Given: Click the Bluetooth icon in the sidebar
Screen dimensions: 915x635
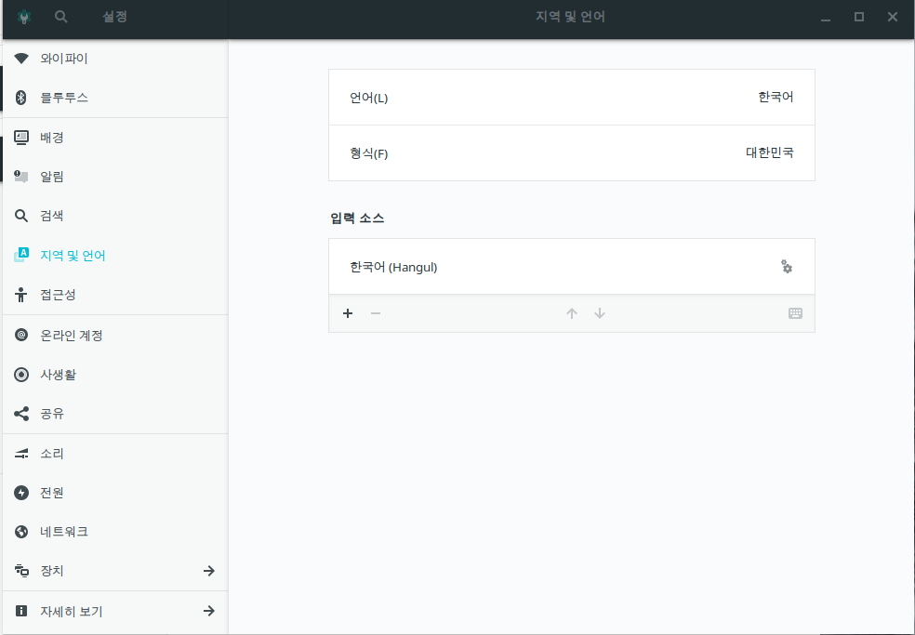Looking at the screenshot, I should pyautogui.click(x=21, y=98).
